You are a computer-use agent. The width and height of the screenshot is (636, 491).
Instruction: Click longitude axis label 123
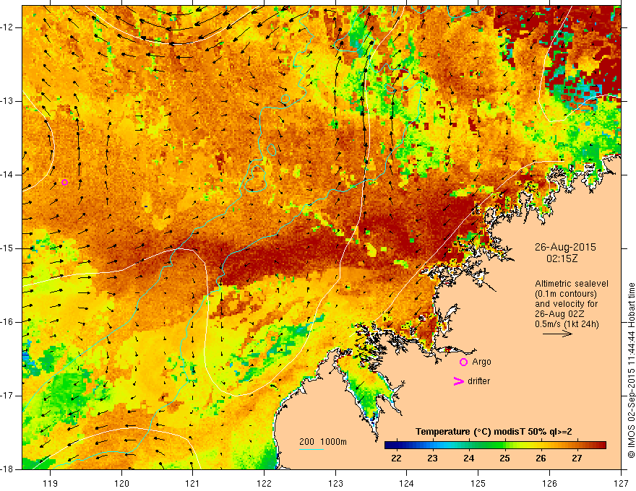pos(335,483)
